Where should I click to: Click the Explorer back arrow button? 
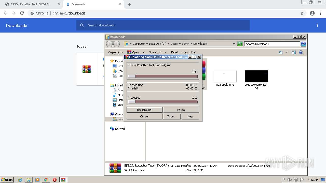(109, 44)
